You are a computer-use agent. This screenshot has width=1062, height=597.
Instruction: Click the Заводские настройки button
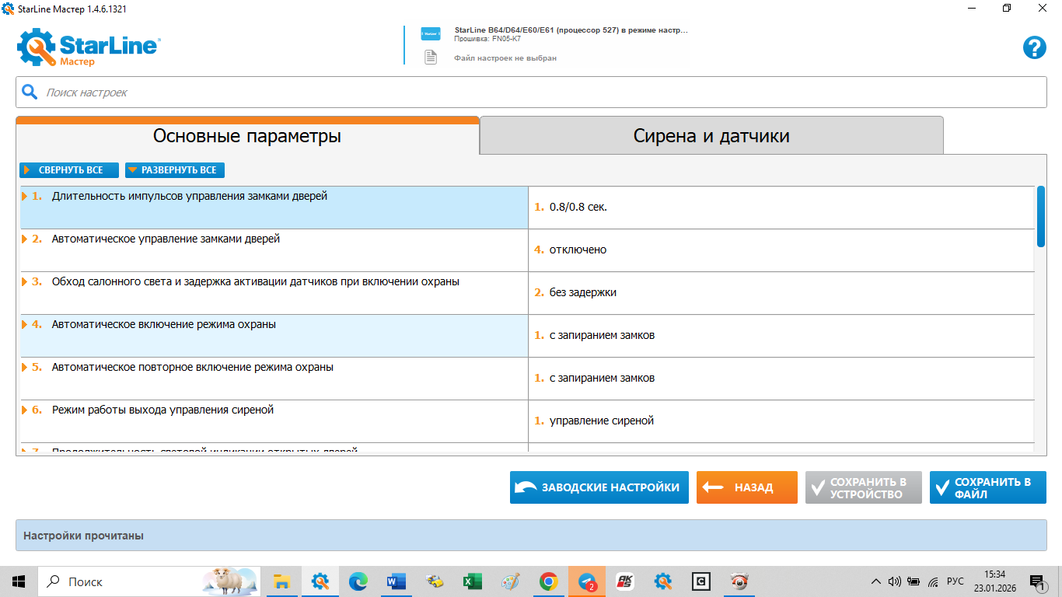(x=599, y=487)
